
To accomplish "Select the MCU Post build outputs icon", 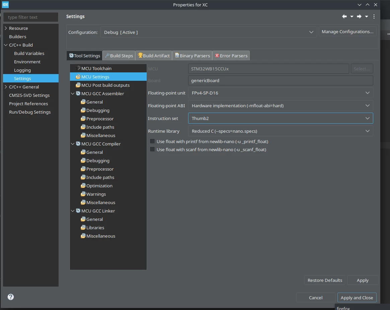I will (x=78, y=85).
